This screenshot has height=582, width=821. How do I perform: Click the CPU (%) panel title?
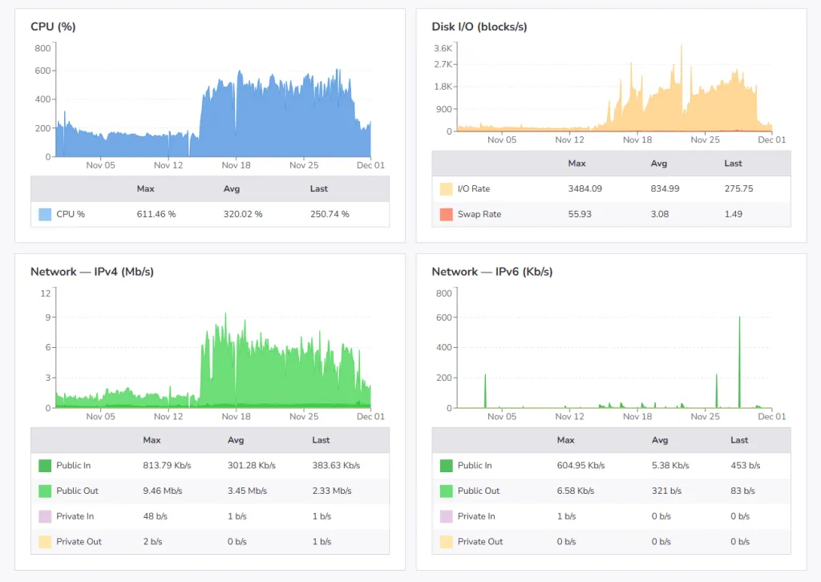(x=52, y=26)
